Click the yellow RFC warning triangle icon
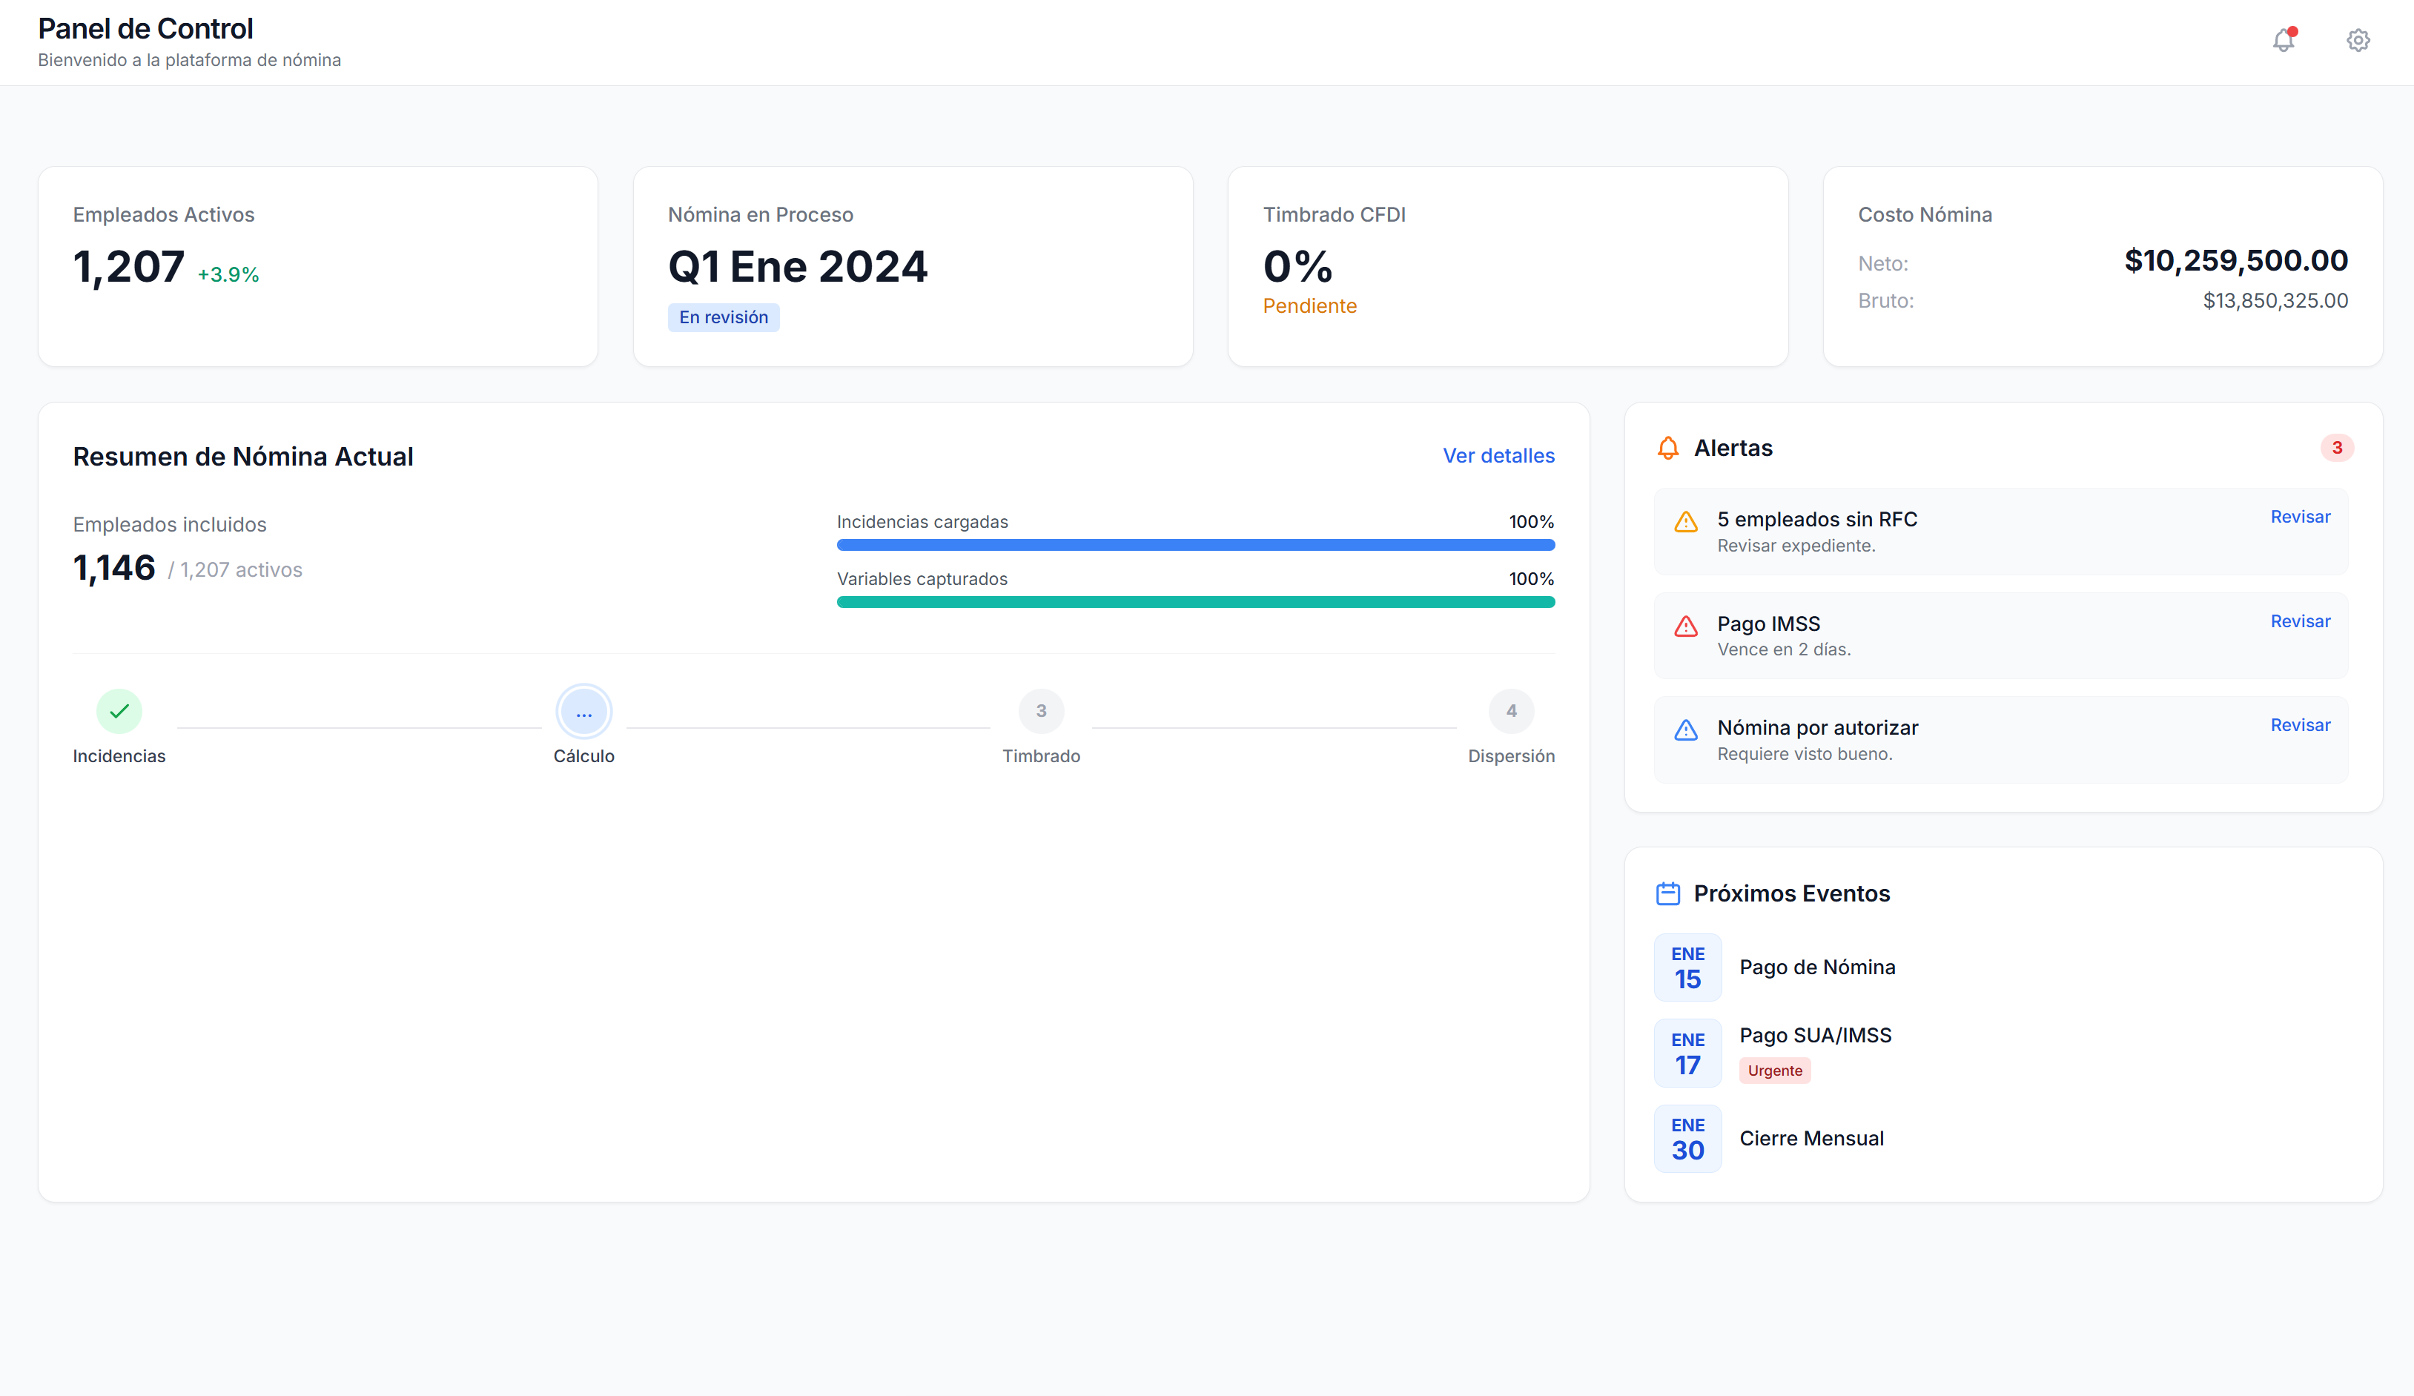Screen dimensions: 2414x1396 [x=1685, y=522]
